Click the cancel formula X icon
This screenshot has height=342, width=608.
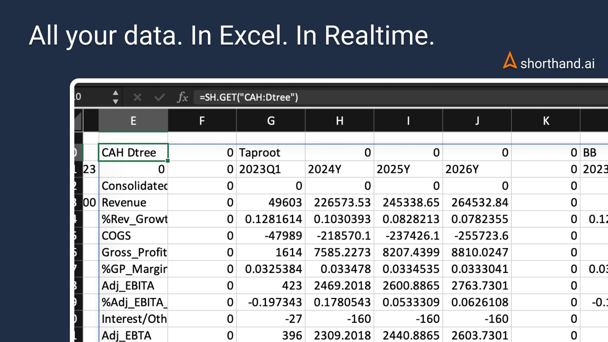pyautogui.click(x=137, y=97)
